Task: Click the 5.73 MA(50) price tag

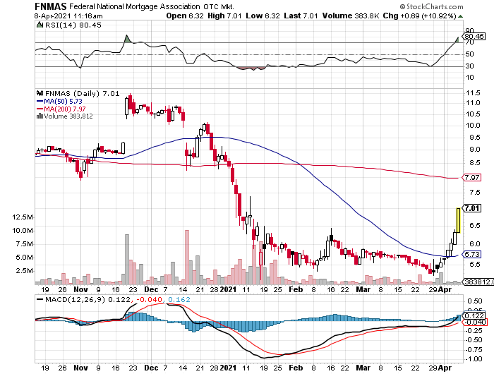Action: click(x=472, y=254)
